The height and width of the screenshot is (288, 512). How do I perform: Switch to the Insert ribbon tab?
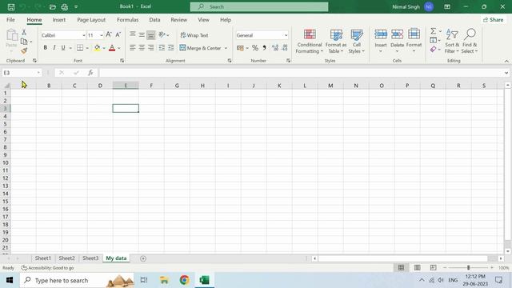coord(59,19)
